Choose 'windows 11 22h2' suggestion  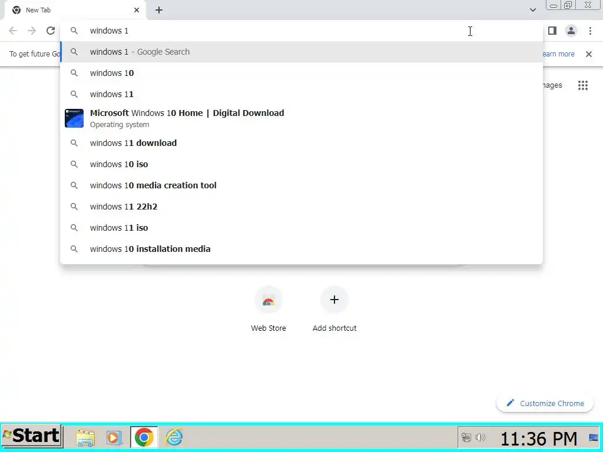pyautogui.click(x=301, y=207)
